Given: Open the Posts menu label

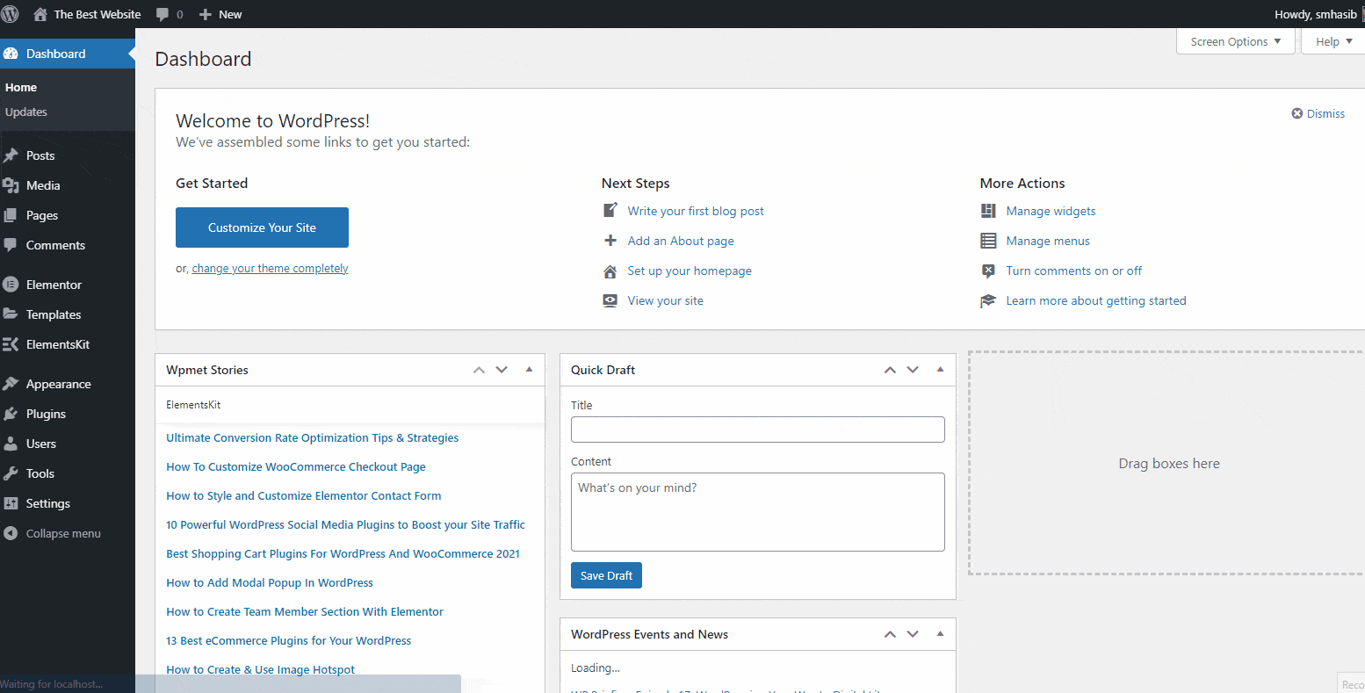Looking at the screenshot, I should 40,155.
